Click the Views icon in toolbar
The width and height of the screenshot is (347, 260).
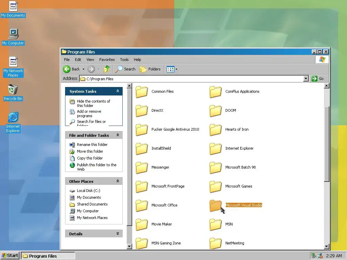(x=170, y=69)
